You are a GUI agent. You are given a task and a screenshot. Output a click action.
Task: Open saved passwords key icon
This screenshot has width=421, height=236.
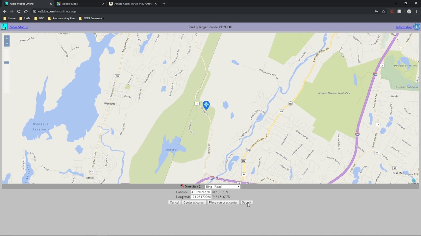pyautogui.click(x=377, y=11)
